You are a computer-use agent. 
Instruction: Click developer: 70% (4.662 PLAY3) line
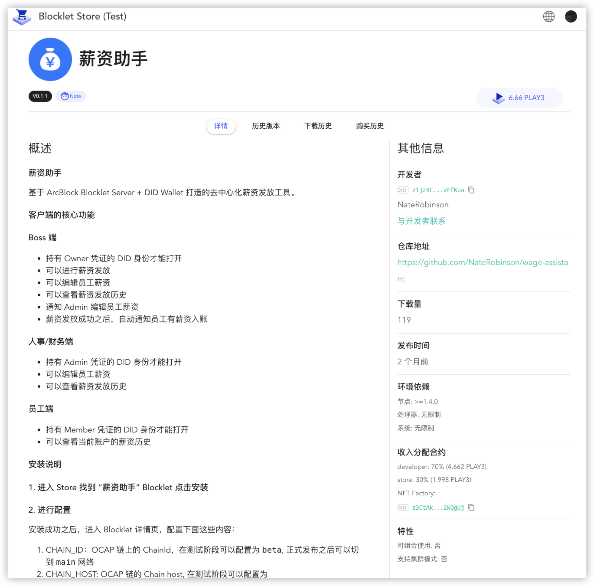click(442, 467)
